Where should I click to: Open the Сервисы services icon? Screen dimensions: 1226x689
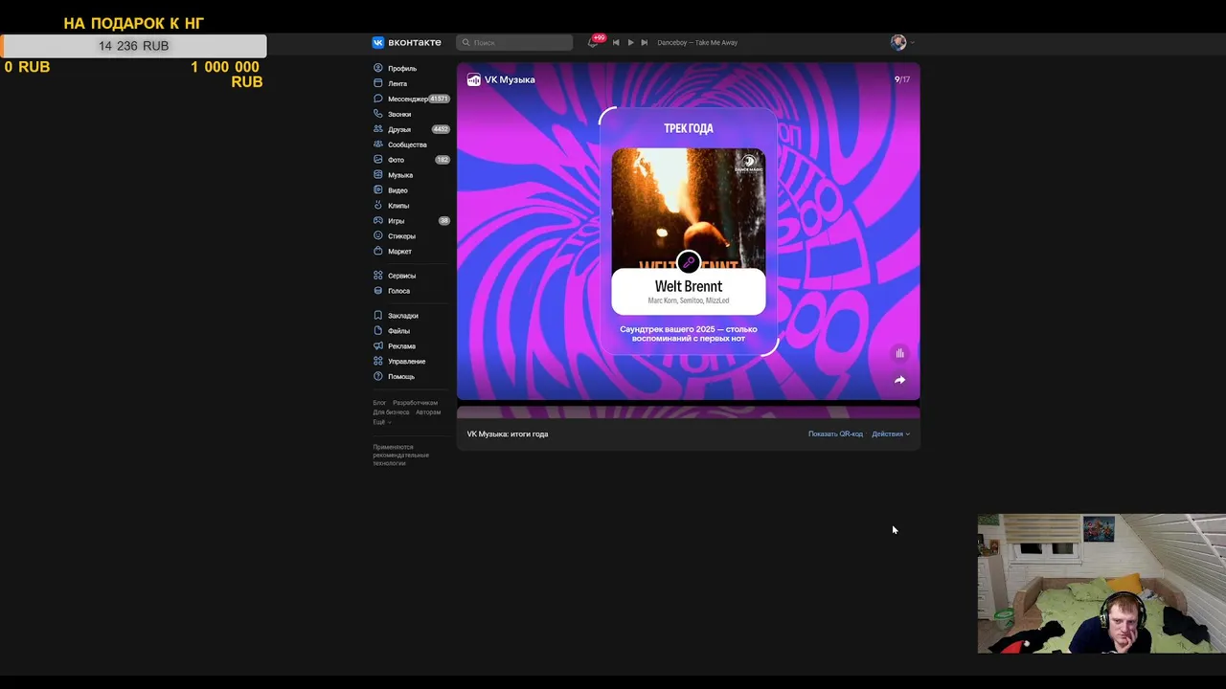click(x=378, y=276)
